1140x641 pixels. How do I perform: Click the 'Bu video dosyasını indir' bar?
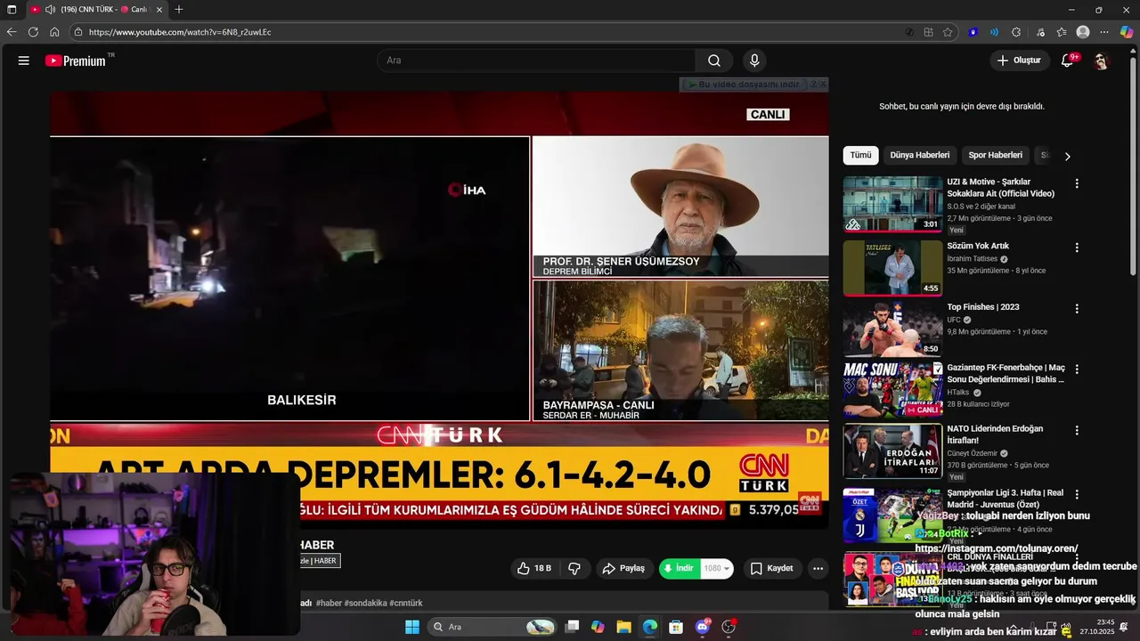pos(746,84)
